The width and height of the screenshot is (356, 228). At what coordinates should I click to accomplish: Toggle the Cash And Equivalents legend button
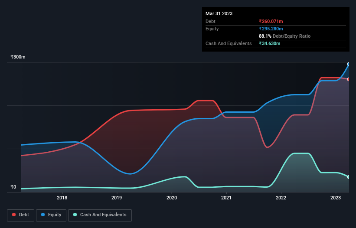coord(100,215)
